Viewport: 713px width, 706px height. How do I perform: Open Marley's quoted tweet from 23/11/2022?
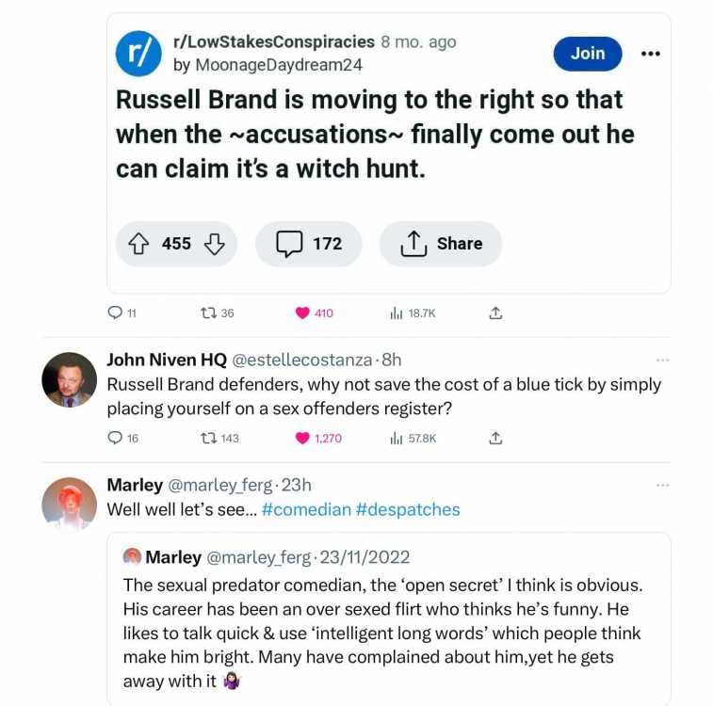389,619
